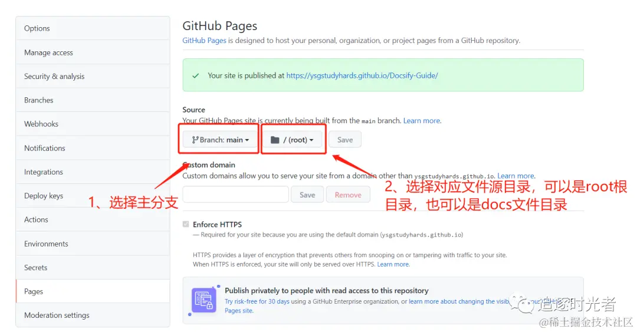
Task: Click the Enforce HTTPS label
Action: pyautogui.click(x=217, y=224)
